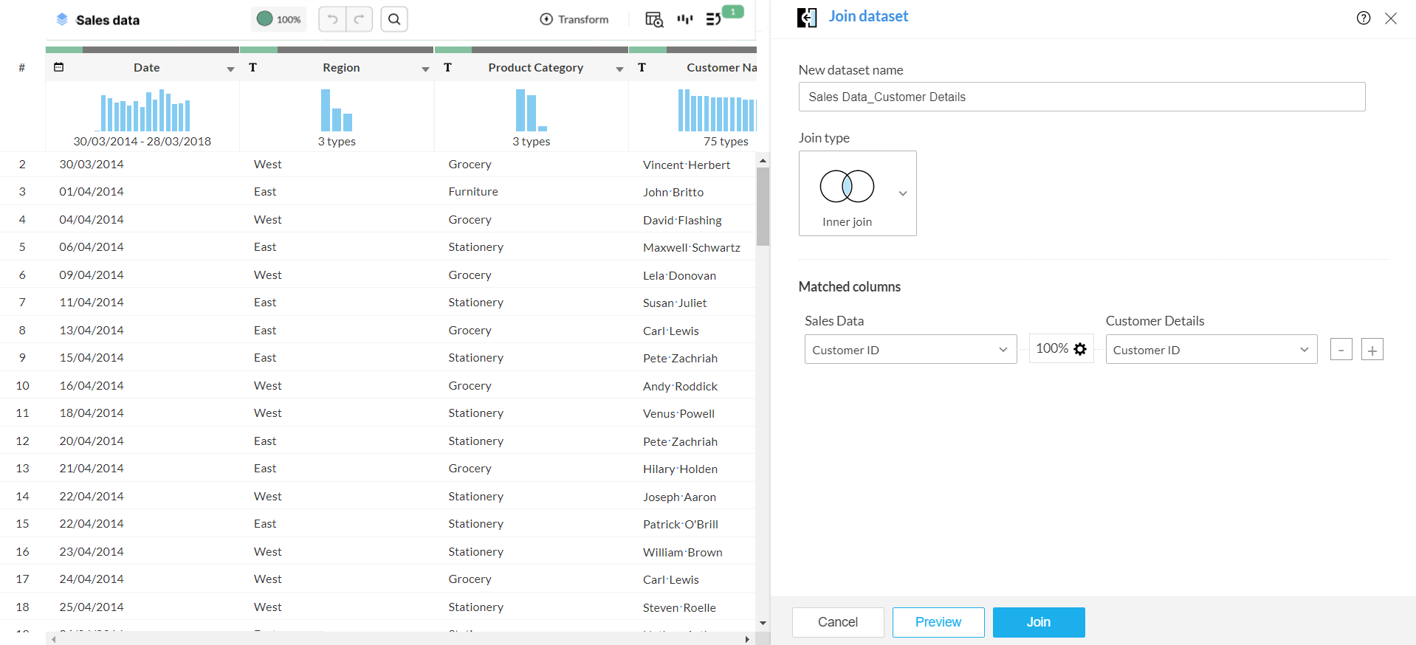Open the Customer Details Customer ID dropdown
This screenshot has height=645, width=1416.
click(x=1211, y=349)
